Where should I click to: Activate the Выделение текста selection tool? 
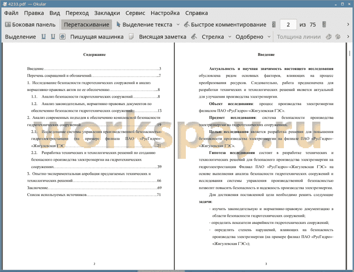click(x=144, y=25)
